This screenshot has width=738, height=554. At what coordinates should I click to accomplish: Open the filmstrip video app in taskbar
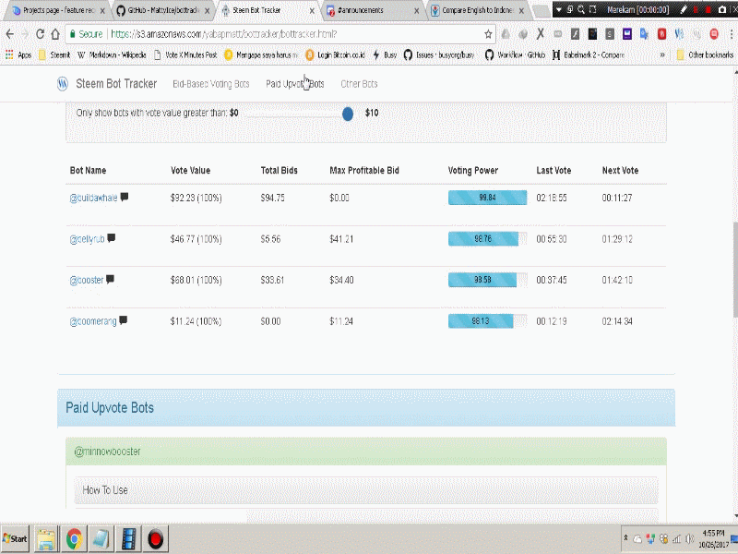pyautogui.click(x=128, y=539)
